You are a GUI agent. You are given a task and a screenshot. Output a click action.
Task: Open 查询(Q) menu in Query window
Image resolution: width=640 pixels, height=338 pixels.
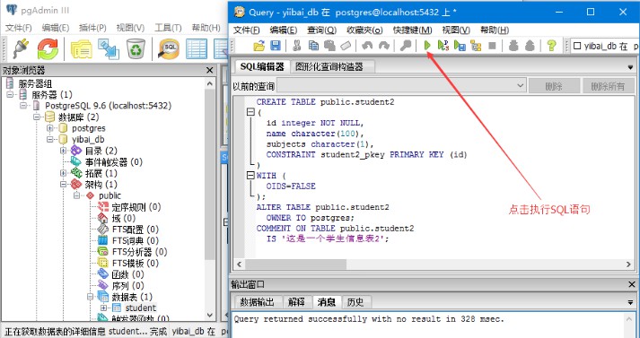[321, 30]
